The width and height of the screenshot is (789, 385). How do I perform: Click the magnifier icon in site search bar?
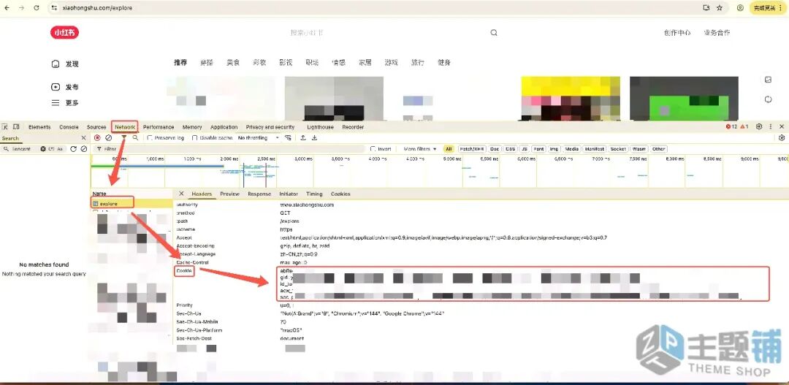tap(494, 33)
